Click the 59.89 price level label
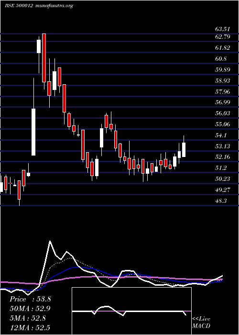The width and height of the screenshot is (239, 335). (223, 70)
